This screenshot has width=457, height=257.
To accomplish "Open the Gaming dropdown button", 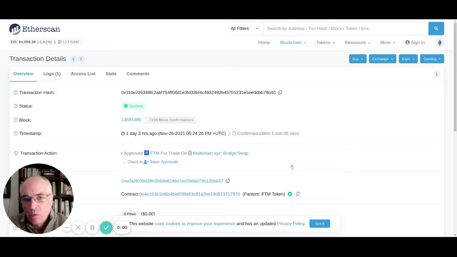I will pos(432,59).
